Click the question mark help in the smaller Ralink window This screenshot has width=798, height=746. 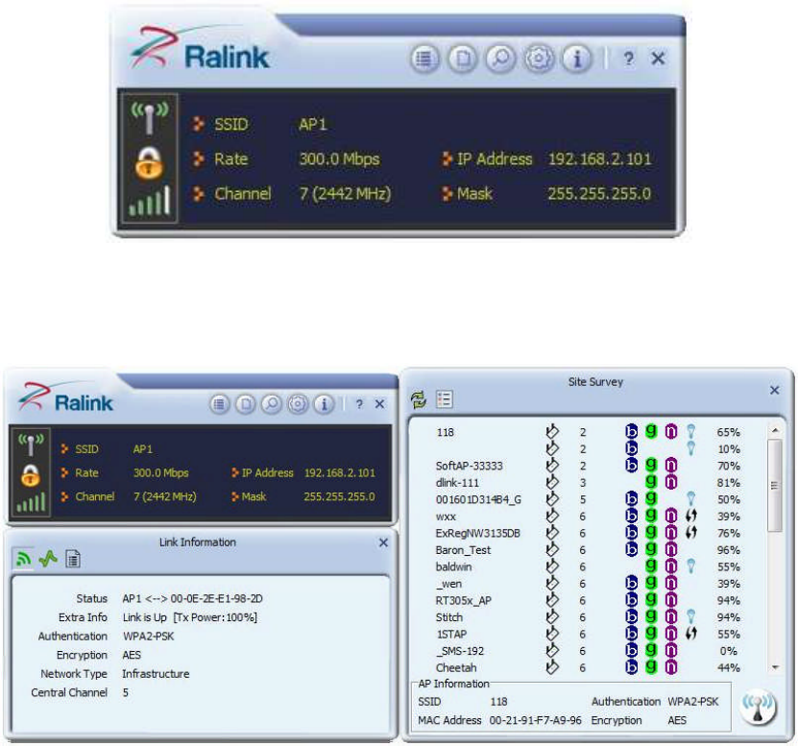[359, 404]
